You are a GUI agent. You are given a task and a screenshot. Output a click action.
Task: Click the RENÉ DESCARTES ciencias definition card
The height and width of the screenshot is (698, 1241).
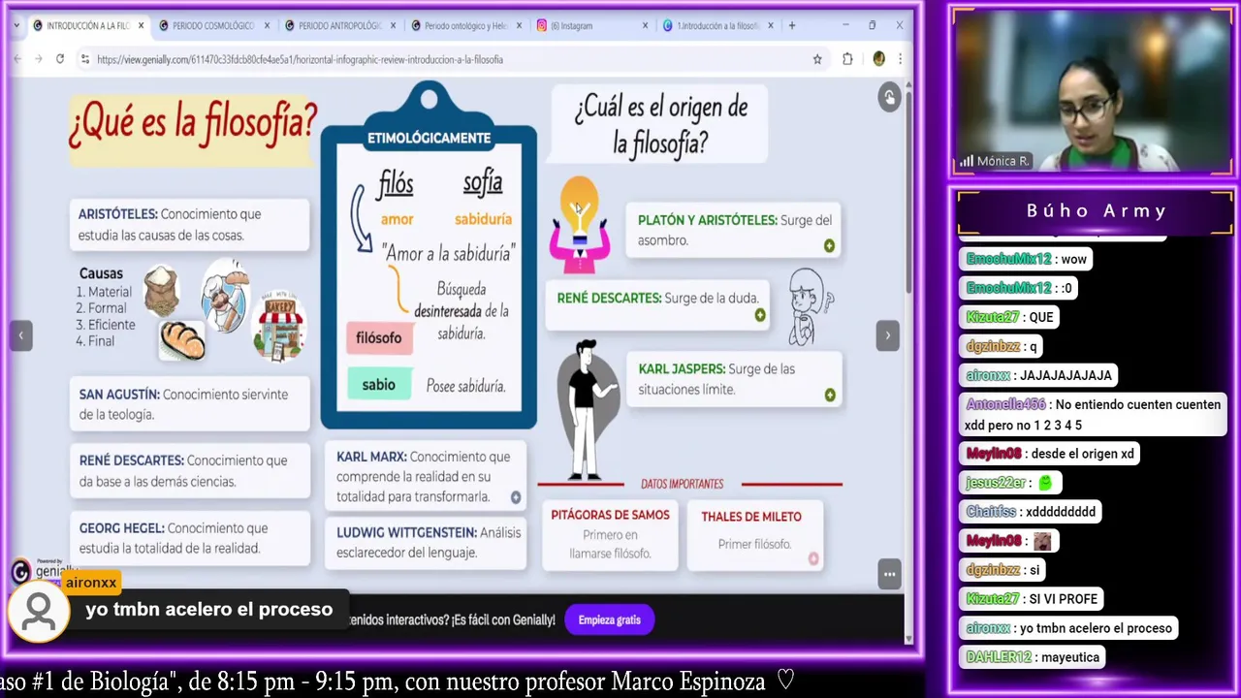[x=190, y=471]
